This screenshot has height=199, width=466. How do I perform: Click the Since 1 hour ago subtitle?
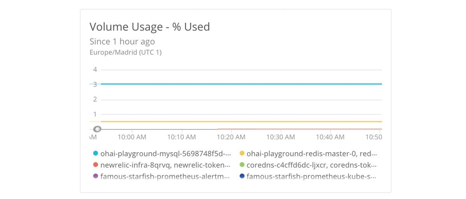pos(122,41)
